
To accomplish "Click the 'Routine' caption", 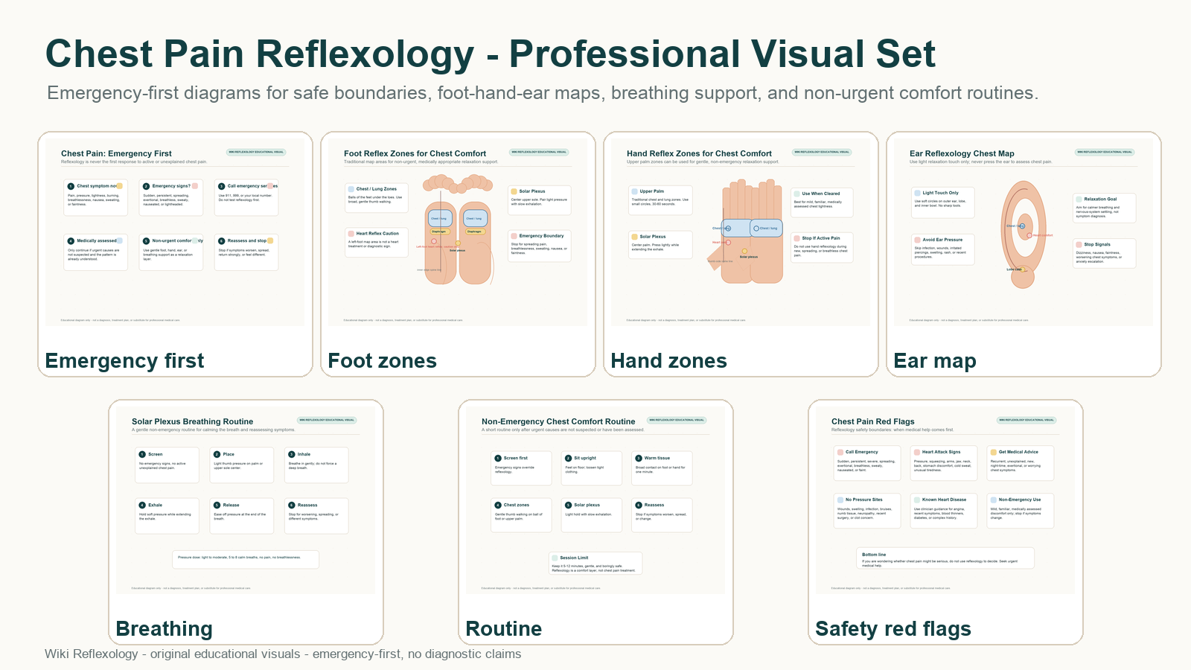I will tap(504, 629).
